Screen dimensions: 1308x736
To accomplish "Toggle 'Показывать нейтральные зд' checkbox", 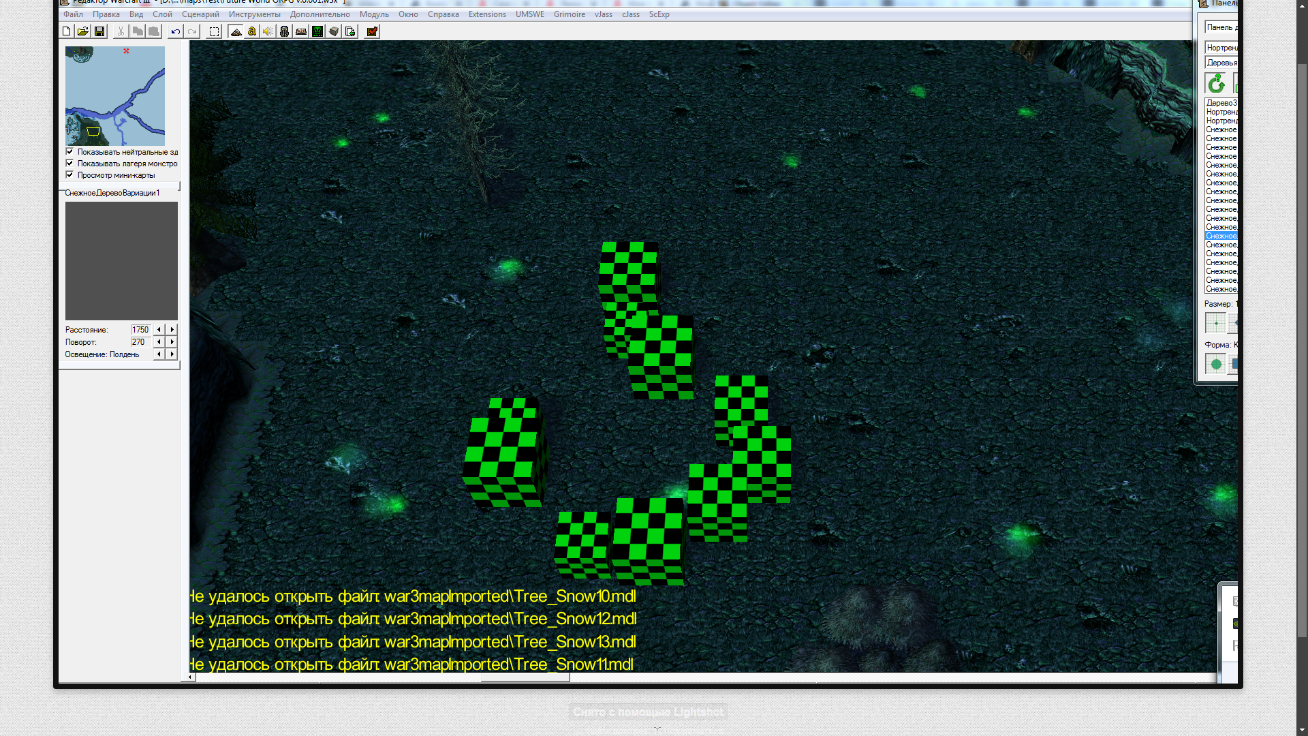I will pyautogui.click(x=69, y=152).
